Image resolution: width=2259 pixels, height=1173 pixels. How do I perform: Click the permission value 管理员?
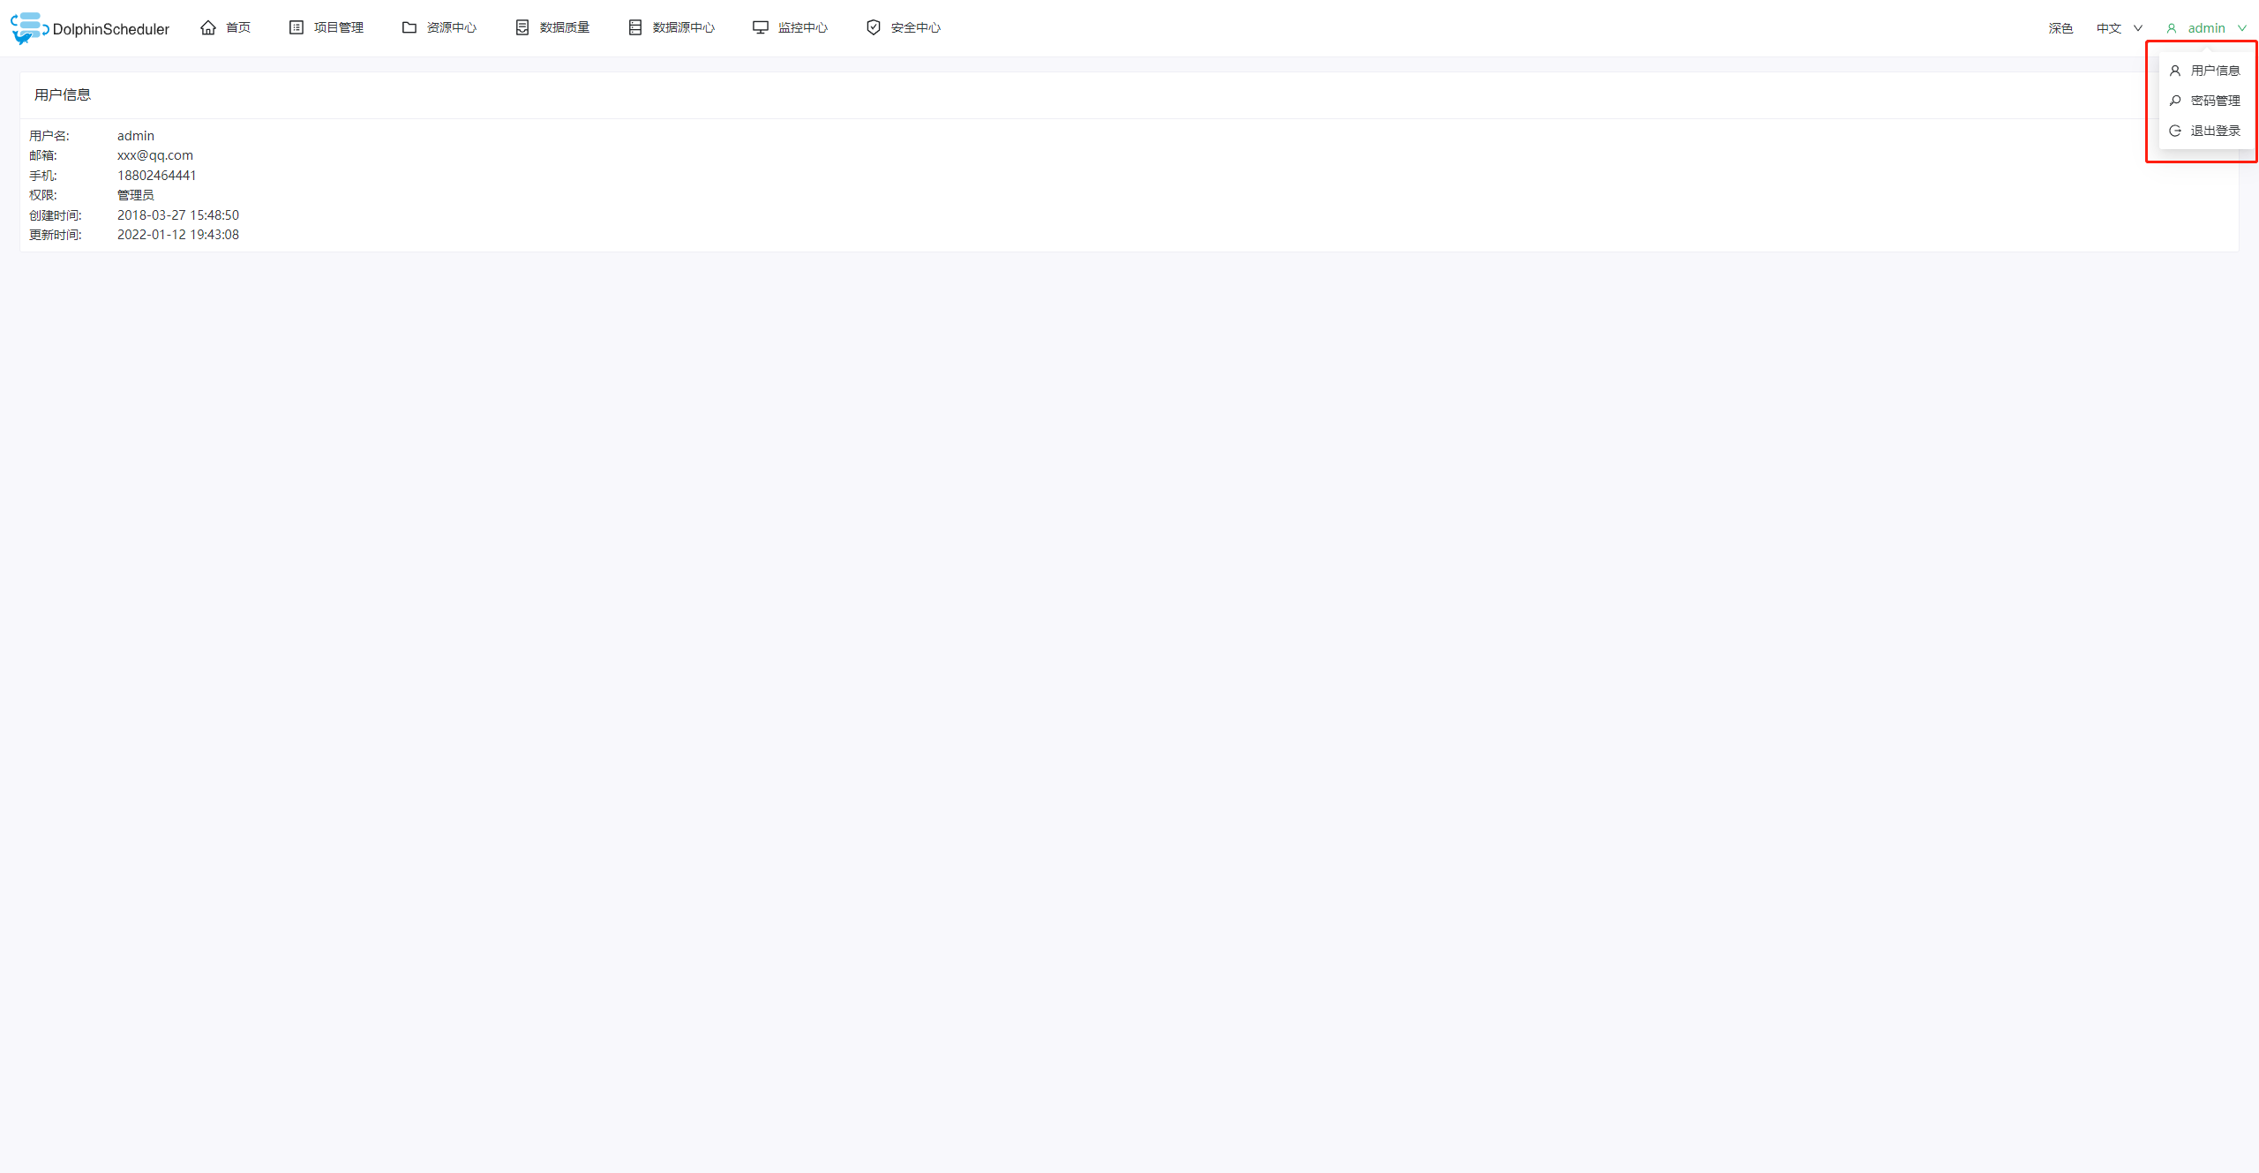pyautogui.click(x=136, y=195)
